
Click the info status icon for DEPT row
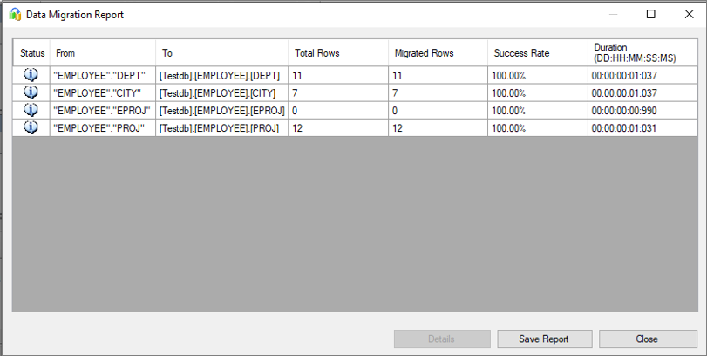pos(31,75)
